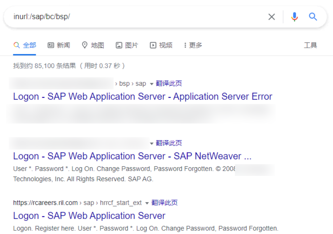Click the three-dot icon beside 更多
This screenshot has height=234, width=333.
pos(185,45)
